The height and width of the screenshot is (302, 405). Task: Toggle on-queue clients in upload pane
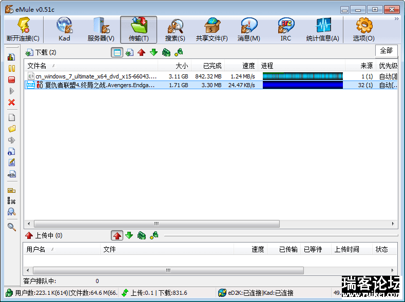click(x=142, y=235)
